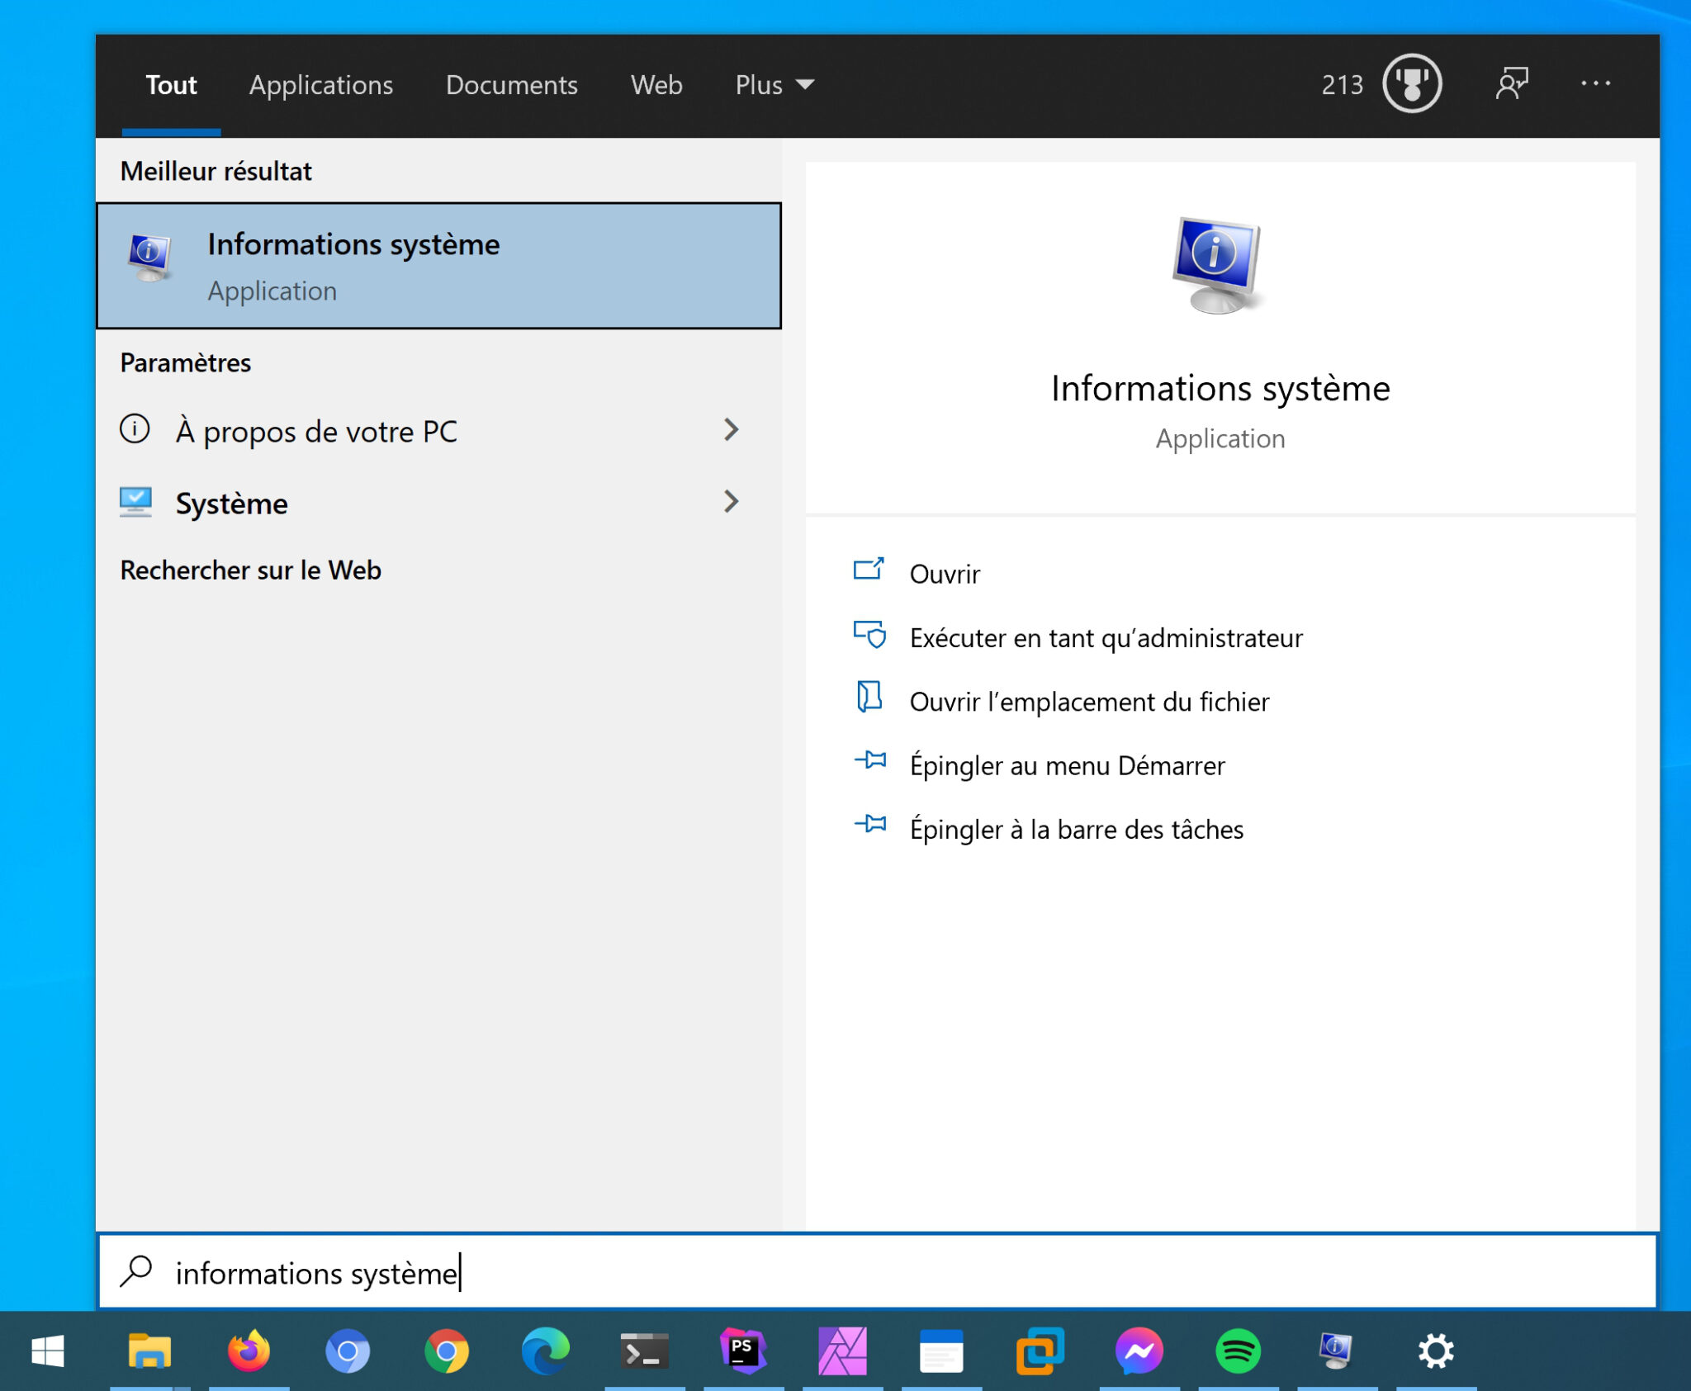Switch to the Applications tab
Viewport: 1691px width, 1391px height.
(321, 84)
